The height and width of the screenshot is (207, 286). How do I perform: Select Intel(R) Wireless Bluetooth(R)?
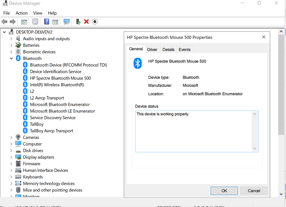(57, 85)
